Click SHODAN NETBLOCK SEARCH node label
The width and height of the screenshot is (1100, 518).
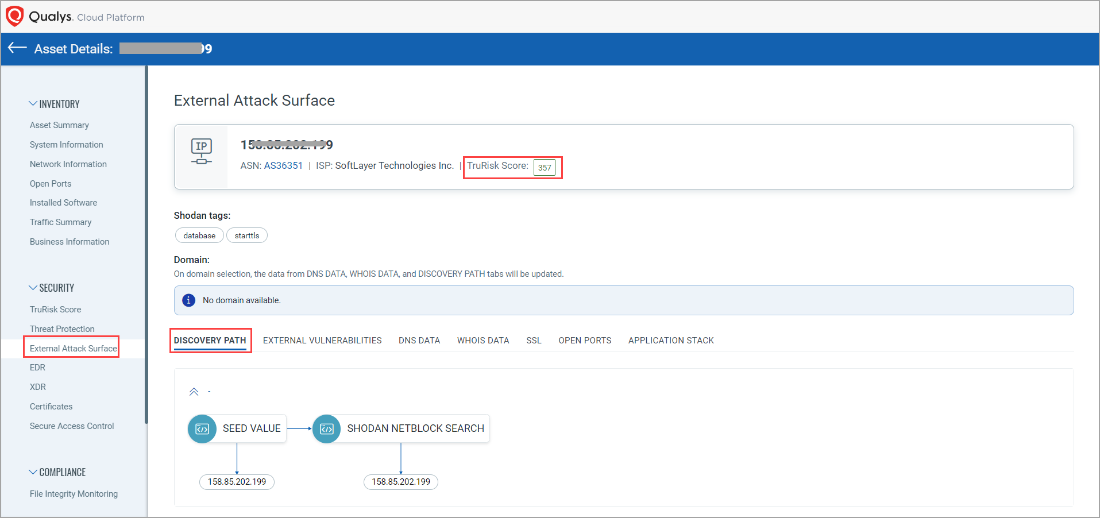415,428
